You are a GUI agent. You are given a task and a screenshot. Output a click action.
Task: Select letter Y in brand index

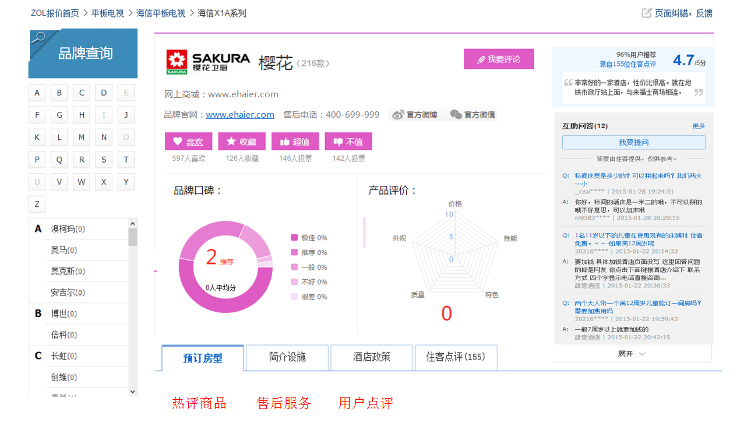click(126, 182)
